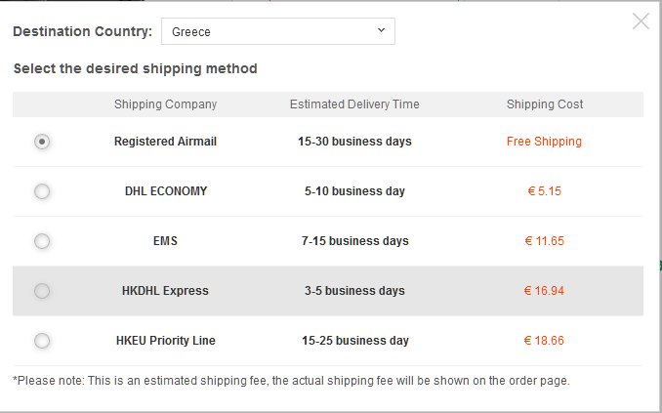Viewport: 662px width, 413px height.
Task: Click the € 5.15 shipping cost
Action: click(544, 191)
